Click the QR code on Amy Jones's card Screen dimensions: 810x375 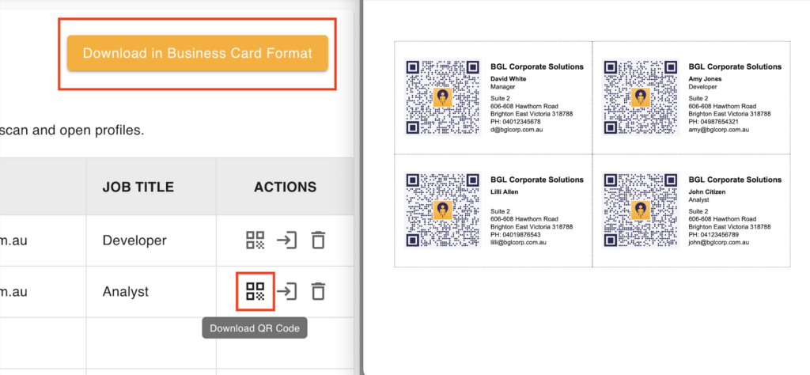click(641, 97)
